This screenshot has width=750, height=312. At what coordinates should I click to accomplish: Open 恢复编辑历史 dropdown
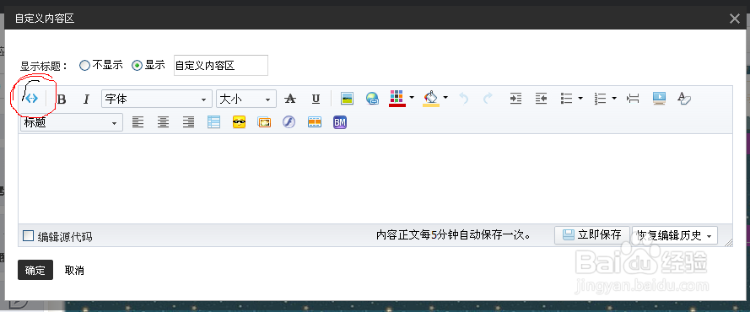click(x=674, y=235)
